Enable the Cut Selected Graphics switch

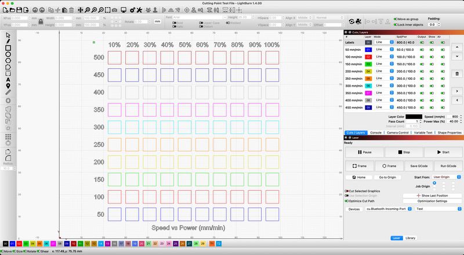(347, 190)
